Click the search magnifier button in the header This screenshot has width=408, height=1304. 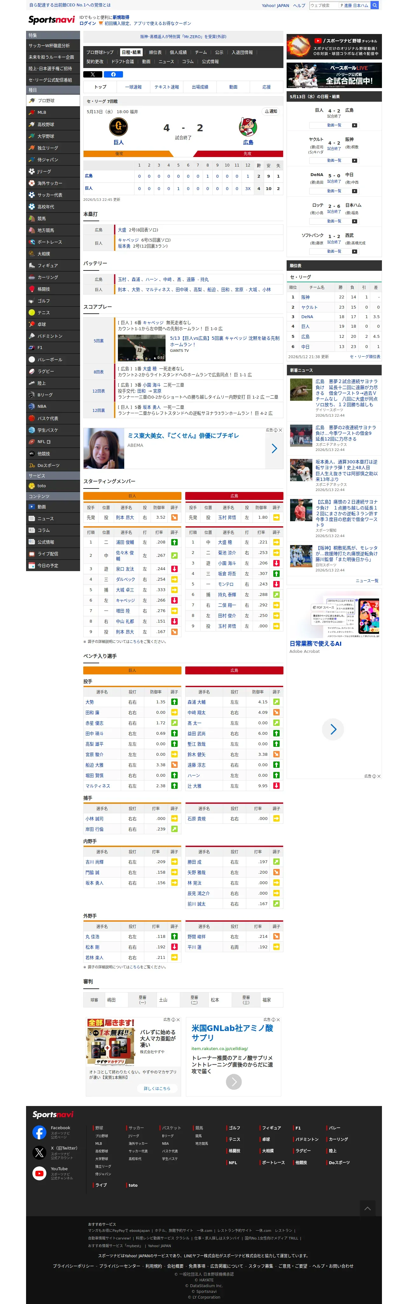pyautogui.click(x=375, y=5)
